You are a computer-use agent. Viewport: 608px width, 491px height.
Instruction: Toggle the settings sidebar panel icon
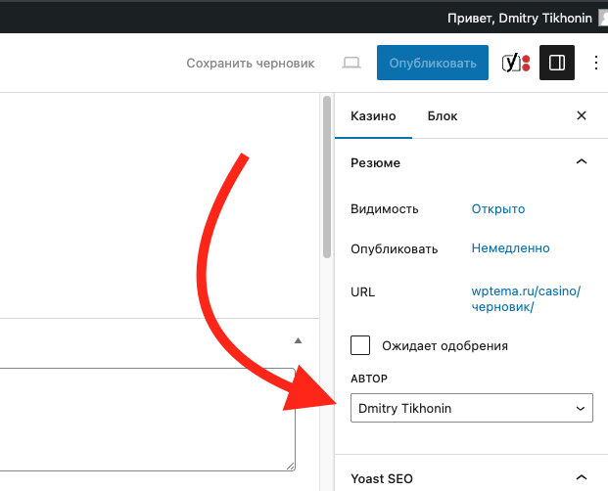coord(557,64)
